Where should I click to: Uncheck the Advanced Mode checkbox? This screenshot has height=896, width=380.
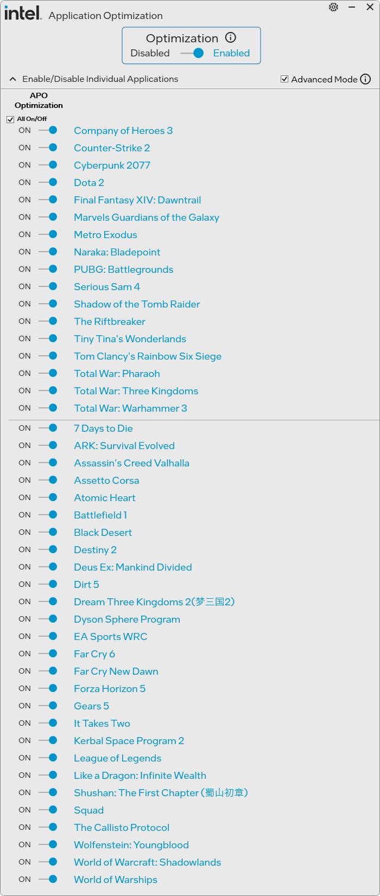284,79
